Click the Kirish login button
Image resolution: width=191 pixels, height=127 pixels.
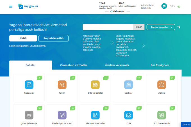[23, 38]
